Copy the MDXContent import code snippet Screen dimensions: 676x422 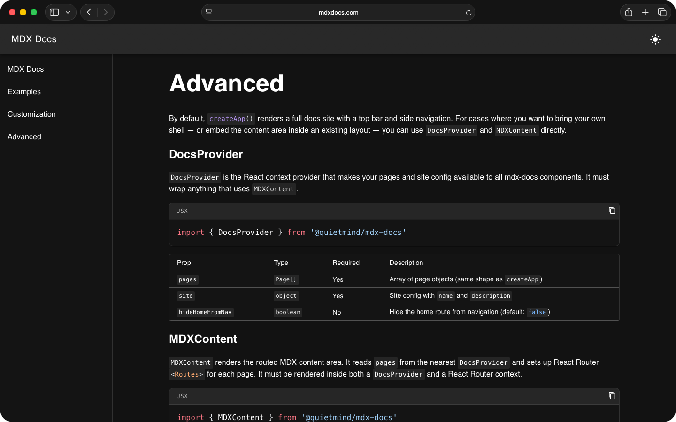point(612,396)
